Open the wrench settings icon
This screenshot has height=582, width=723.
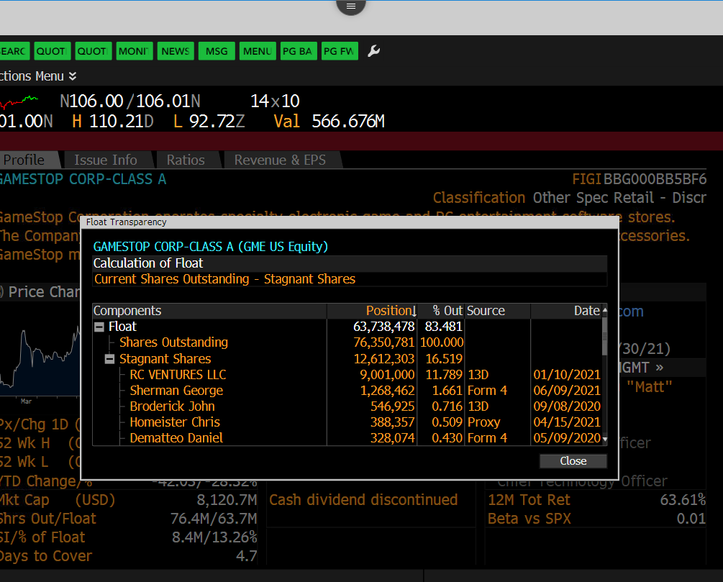[373, 51]
